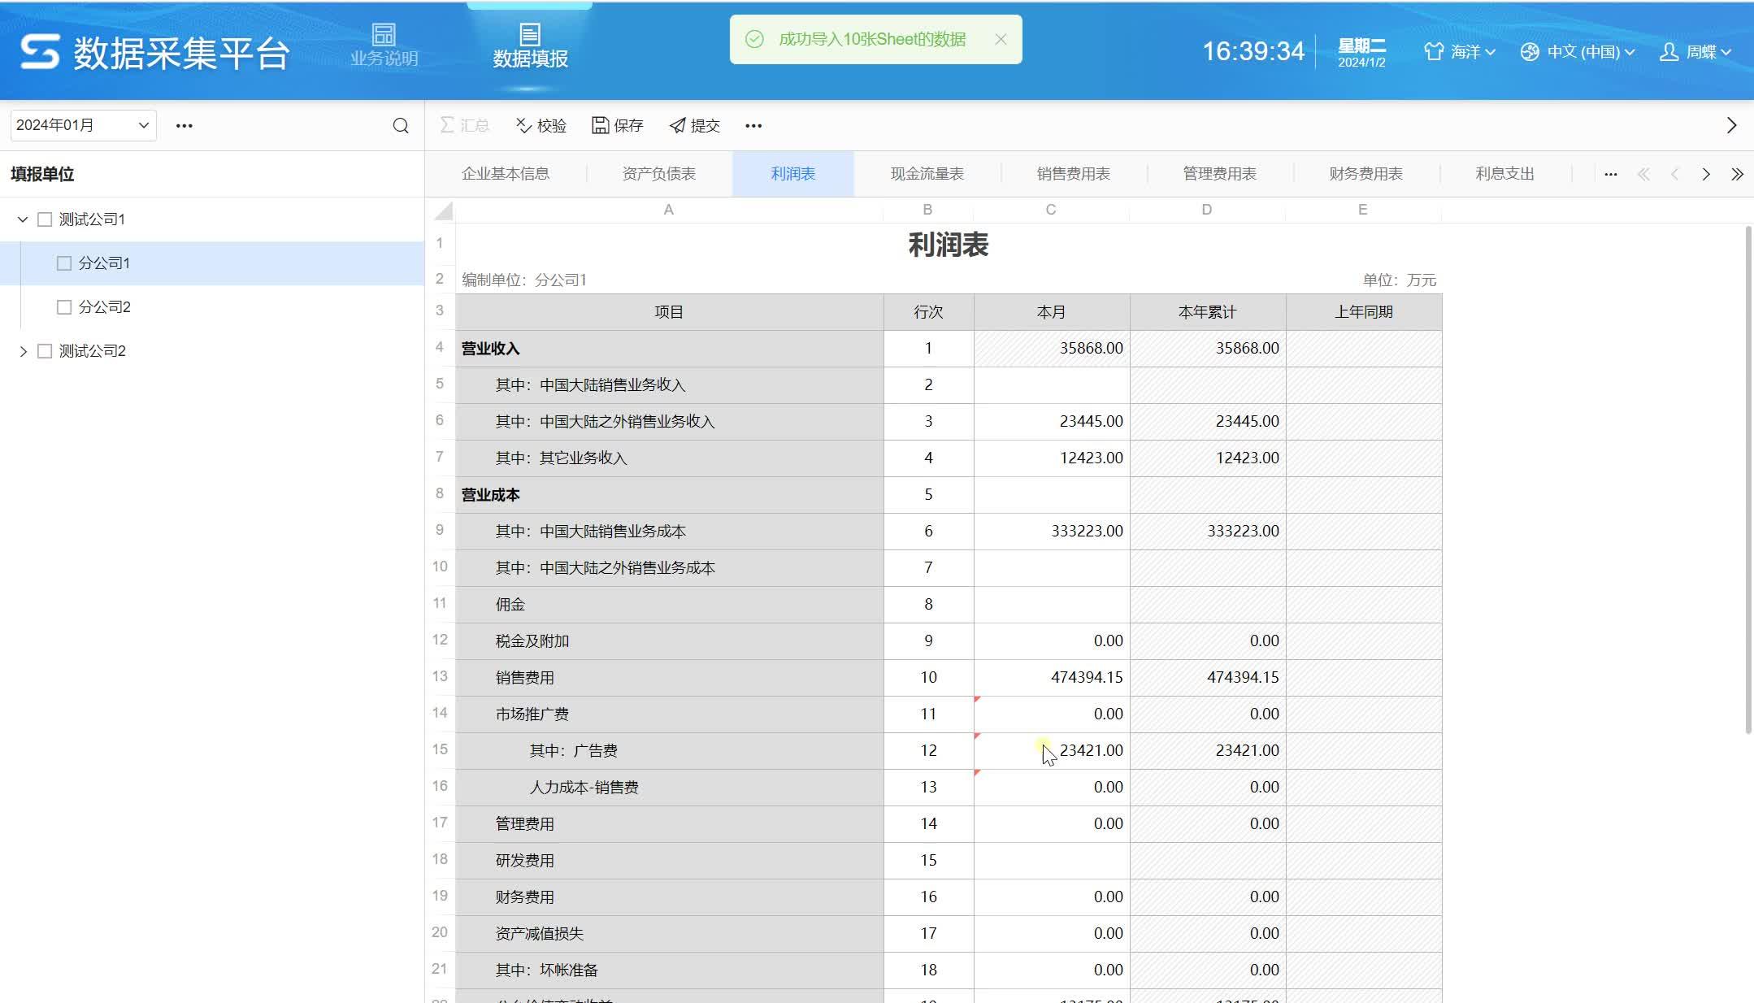The image size is (1754, 1003).
Task: Open the 中文 (中国) language dropdown
Action: point(1578,52)
